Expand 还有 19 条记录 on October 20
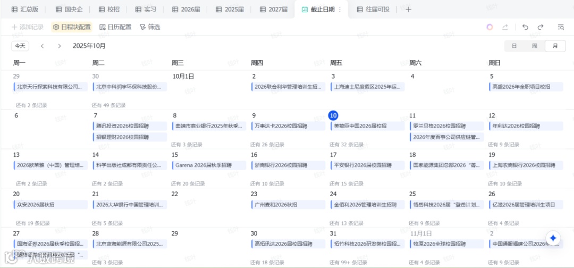 32,223
